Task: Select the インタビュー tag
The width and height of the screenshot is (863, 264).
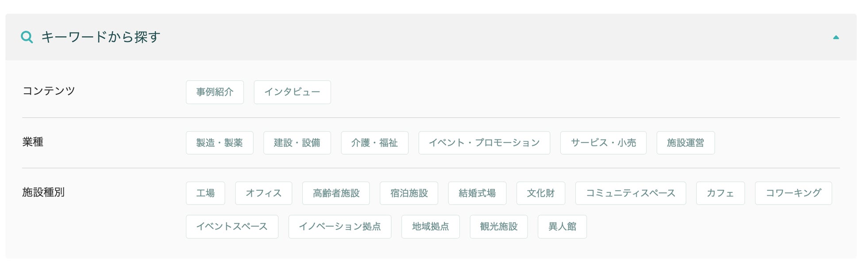Action: [x=292, y=92]
